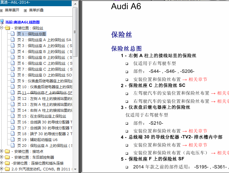This screenshot has width=229, height=173.
Task: Open 当前:奥迪A6L线路图 root node
Action: pyautogui.click(x=22, y=22)
